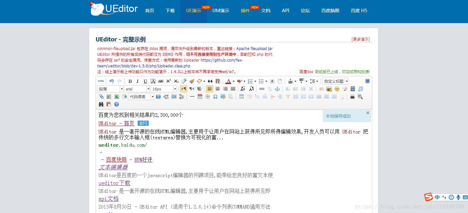Open the 段落 paragraph format dropdown
Screen dimensions: 468x213
(x=110, y=89)
